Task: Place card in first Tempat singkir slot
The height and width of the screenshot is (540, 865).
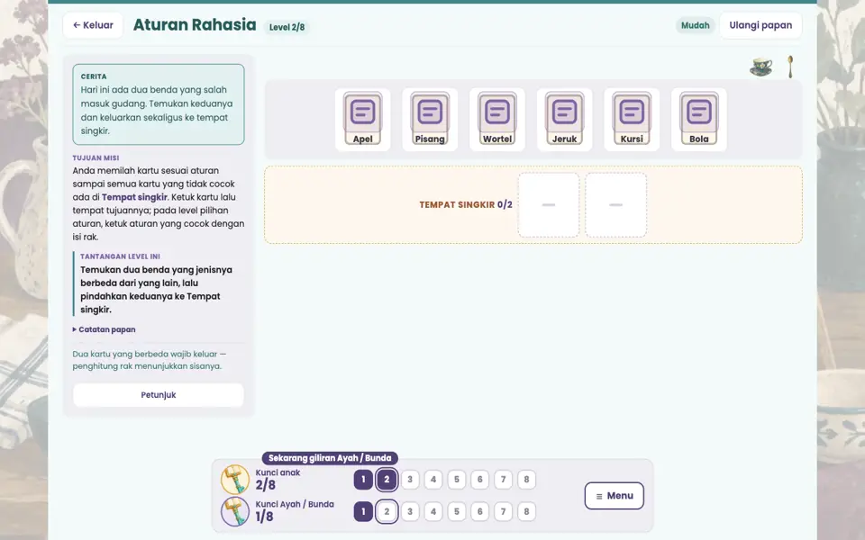Action: pyautogui.click(x=549, y=205)
